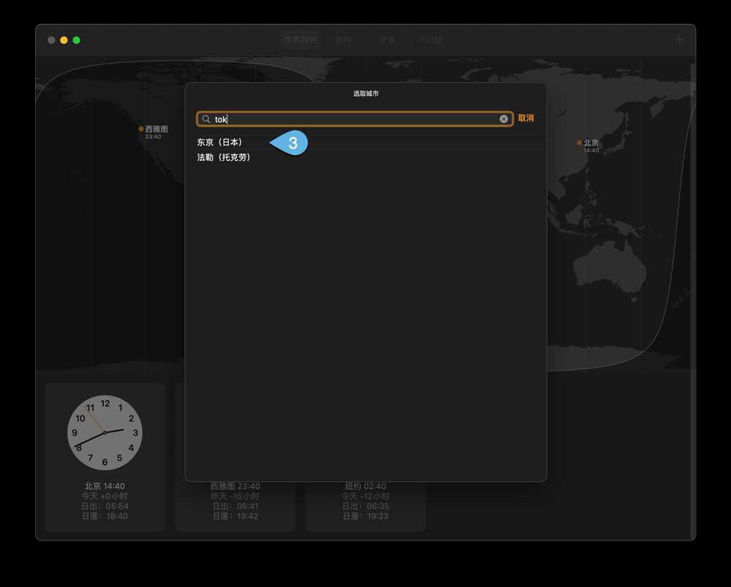Select 东京（日本） from search results

pos(220,143)
